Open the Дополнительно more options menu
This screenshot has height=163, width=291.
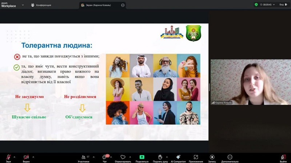pyautogui.click(x=230, y=157)
